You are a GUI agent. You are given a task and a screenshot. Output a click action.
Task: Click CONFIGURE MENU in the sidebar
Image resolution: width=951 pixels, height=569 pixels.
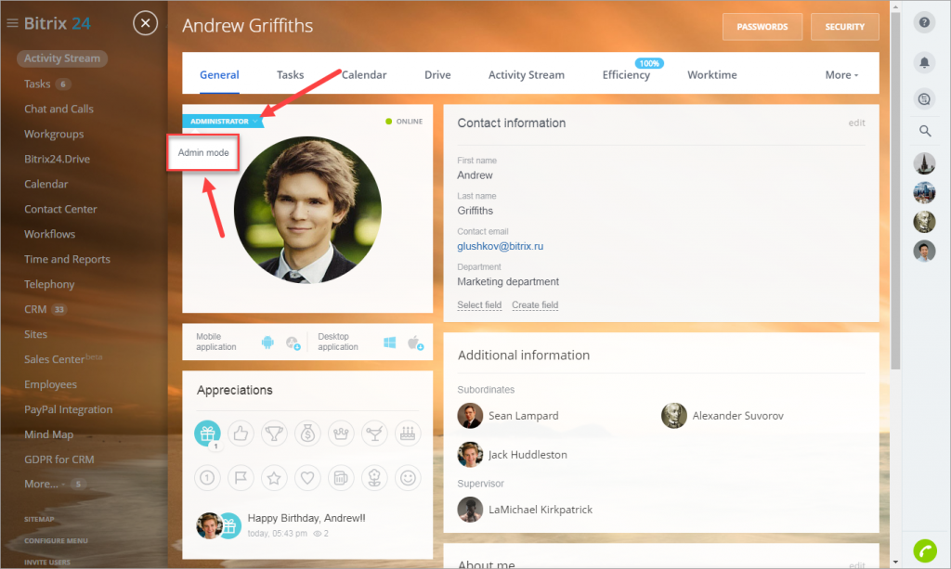[x=56, y=540]
